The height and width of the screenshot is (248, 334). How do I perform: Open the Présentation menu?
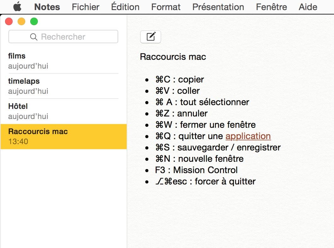click(218, 7)
